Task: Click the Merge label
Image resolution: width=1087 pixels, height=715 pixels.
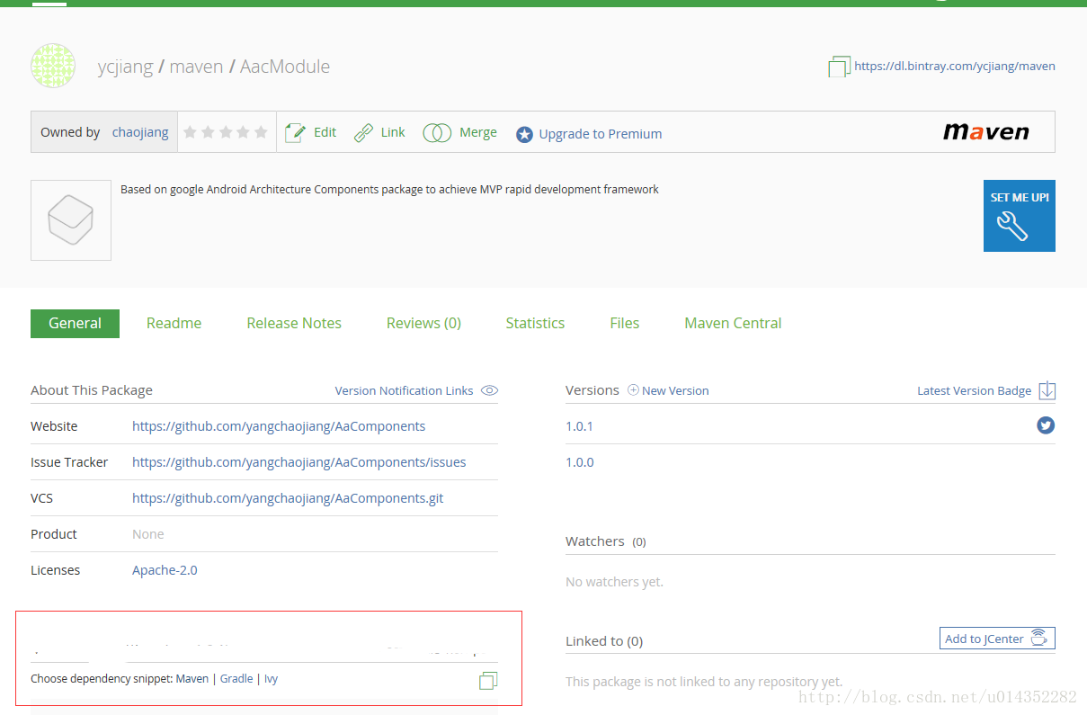Action: coord(478,132)
